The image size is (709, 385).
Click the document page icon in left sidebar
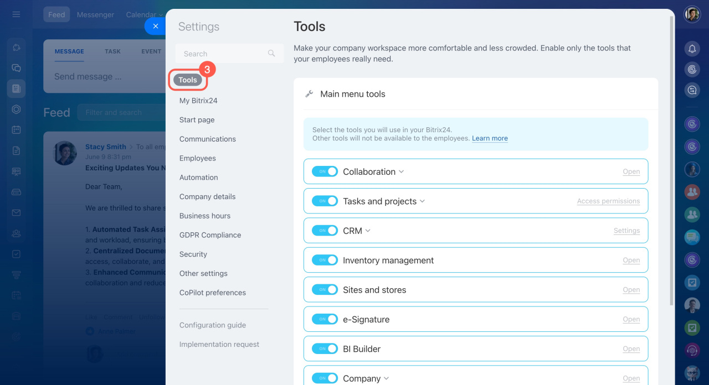pos(16,150)
